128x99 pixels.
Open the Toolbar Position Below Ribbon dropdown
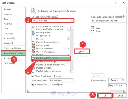(x=61, y=80)
